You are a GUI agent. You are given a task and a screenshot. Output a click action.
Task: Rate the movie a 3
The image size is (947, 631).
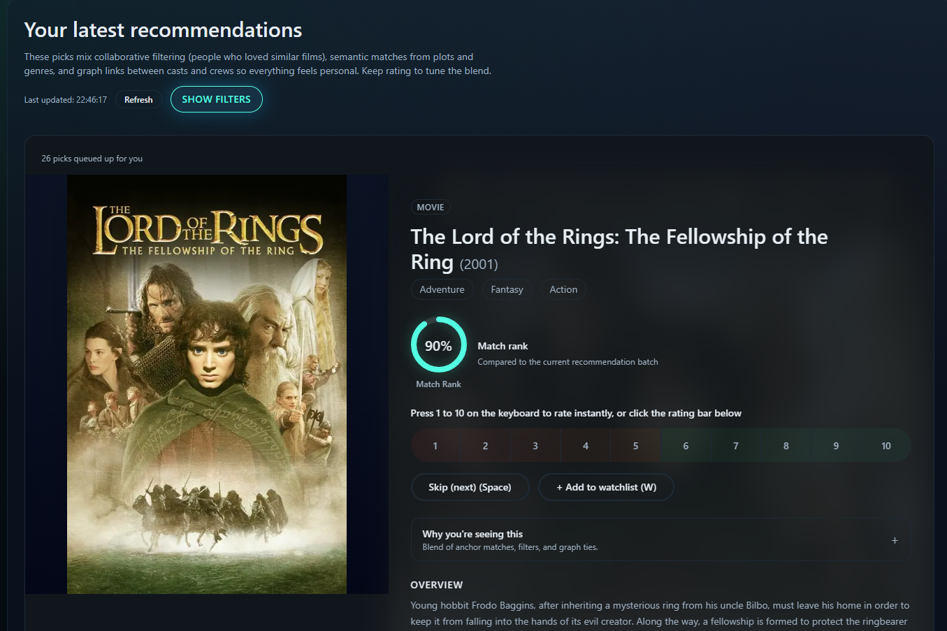535,445
